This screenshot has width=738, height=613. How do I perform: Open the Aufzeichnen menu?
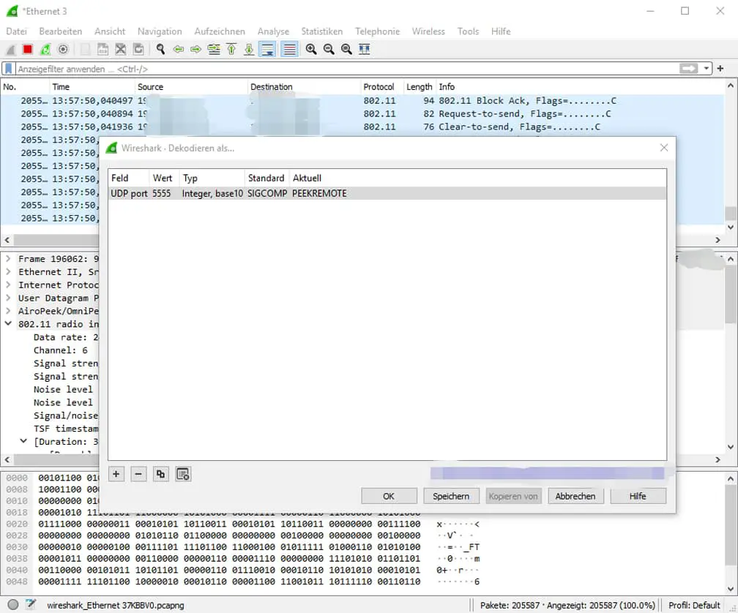(220, 31)
